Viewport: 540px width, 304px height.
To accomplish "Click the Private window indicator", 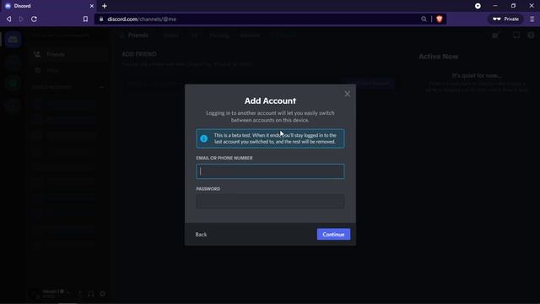I will pyautogui.click(x=505, y=19).
